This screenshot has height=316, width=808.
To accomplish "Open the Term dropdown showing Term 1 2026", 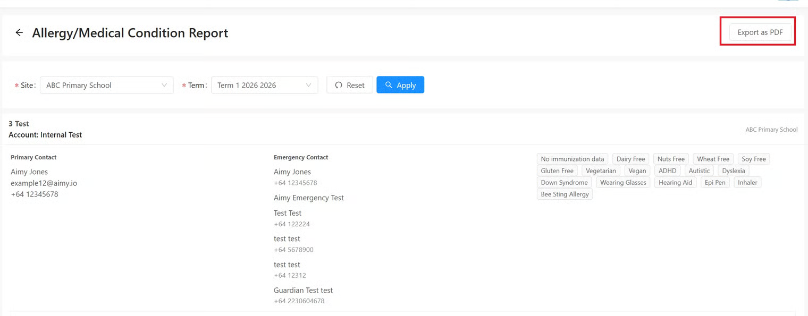I will point(264,85).
